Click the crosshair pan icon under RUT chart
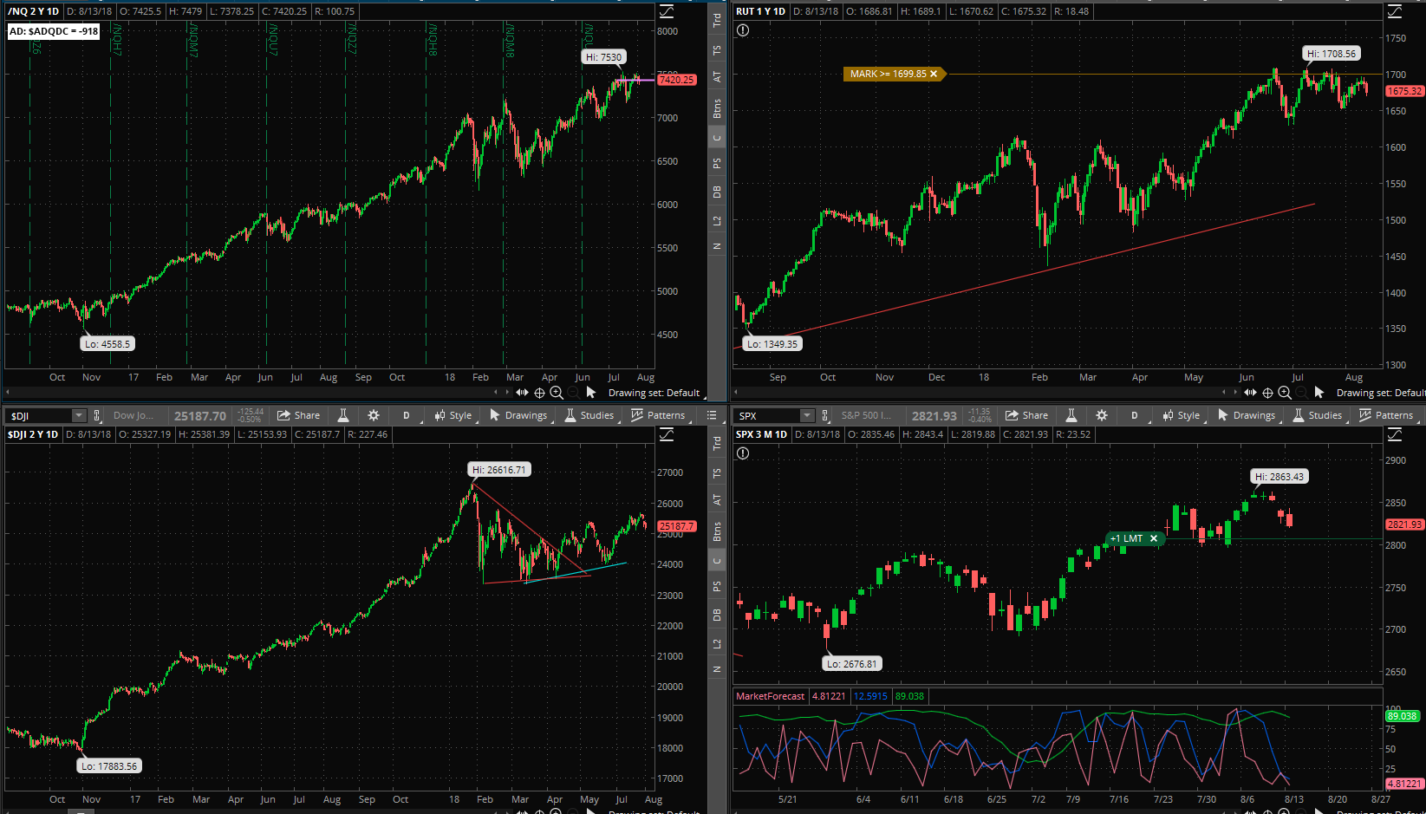Screen dimensions: 1426x814 click(x=1267, y=393)
